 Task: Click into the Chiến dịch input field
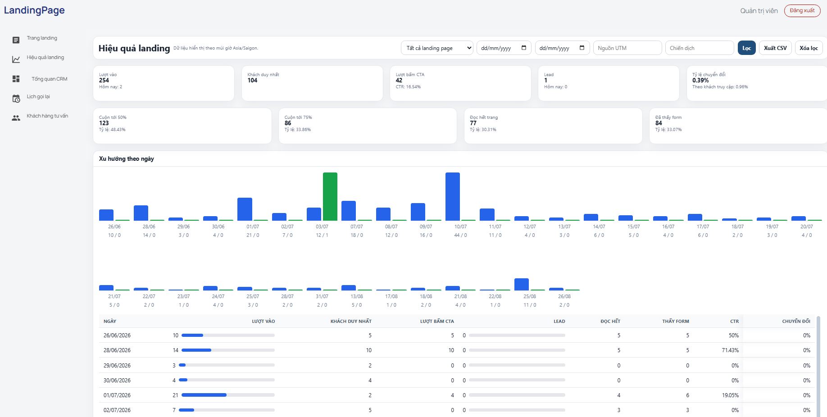(700, 48)
